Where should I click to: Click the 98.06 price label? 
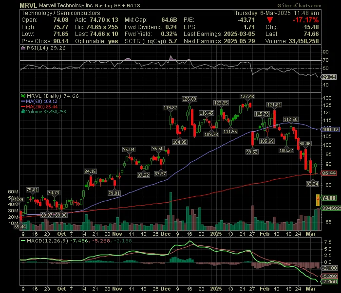point(305,143)
